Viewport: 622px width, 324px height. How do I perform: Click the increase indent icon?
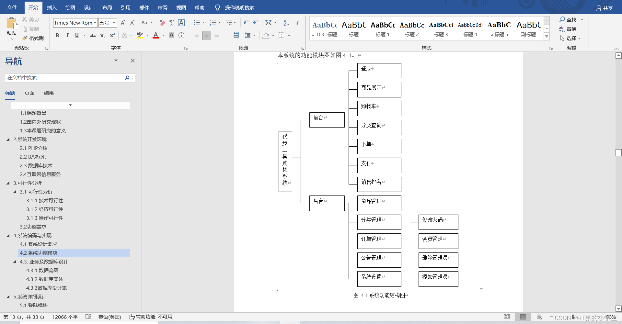click(x=256, y=23)
